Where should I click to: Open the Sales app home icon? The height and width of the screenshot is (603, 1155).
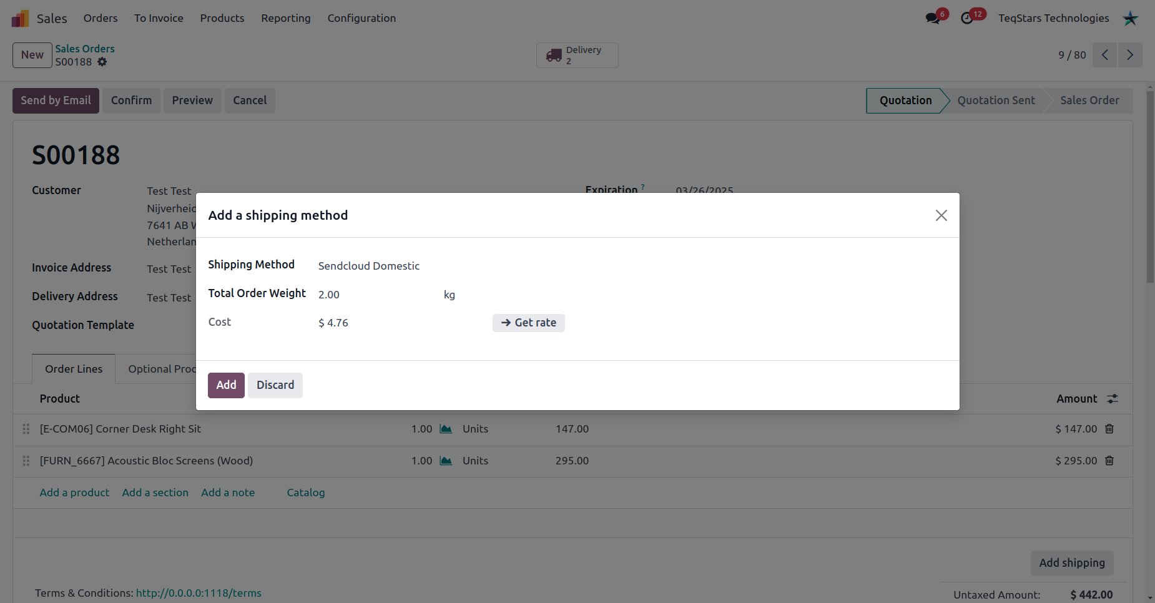[x=20, y=18]
